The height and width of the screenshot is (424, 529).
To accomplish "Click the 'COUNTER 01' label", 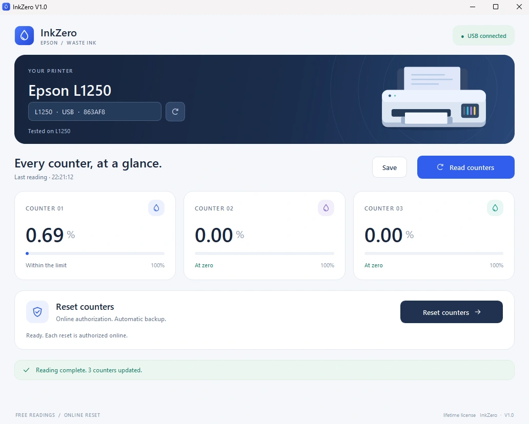I will pyautogui.click(x=45, y=208).
